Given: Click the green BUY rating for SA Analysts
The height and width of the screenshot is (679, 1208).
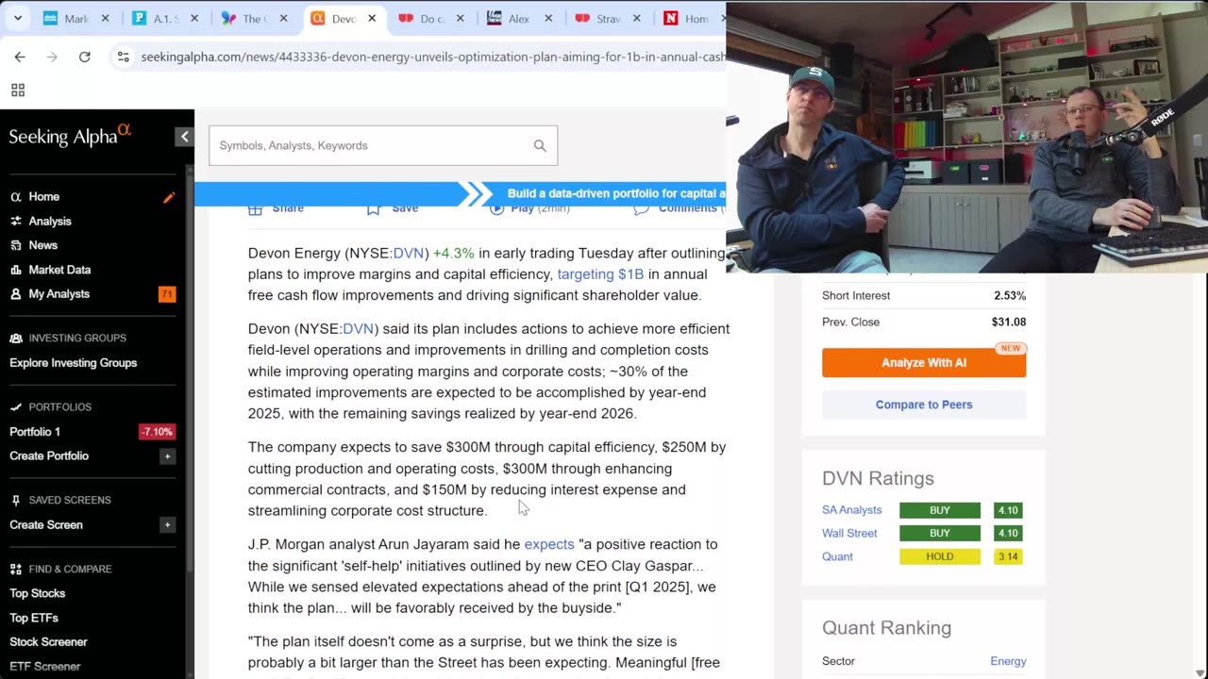Looking at the screenshot, I should pos(940,510).
